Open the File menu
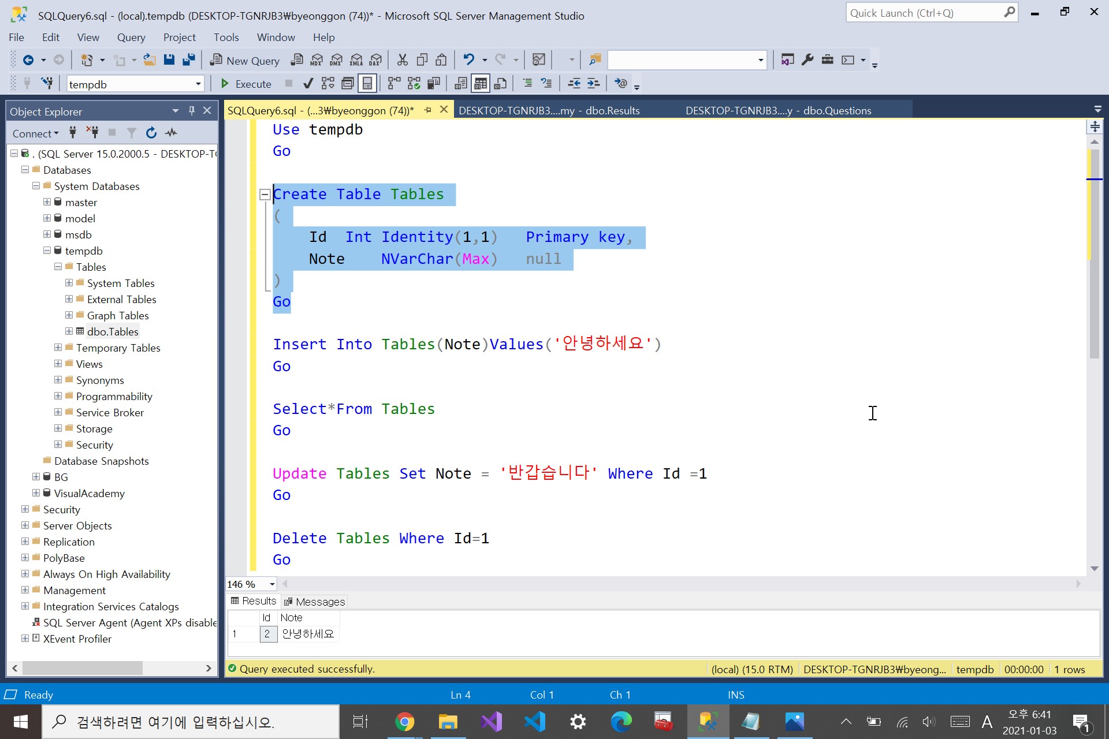The width and height of the screenshot is (1109, 739). pyautogui.click(x=16, y=38)
